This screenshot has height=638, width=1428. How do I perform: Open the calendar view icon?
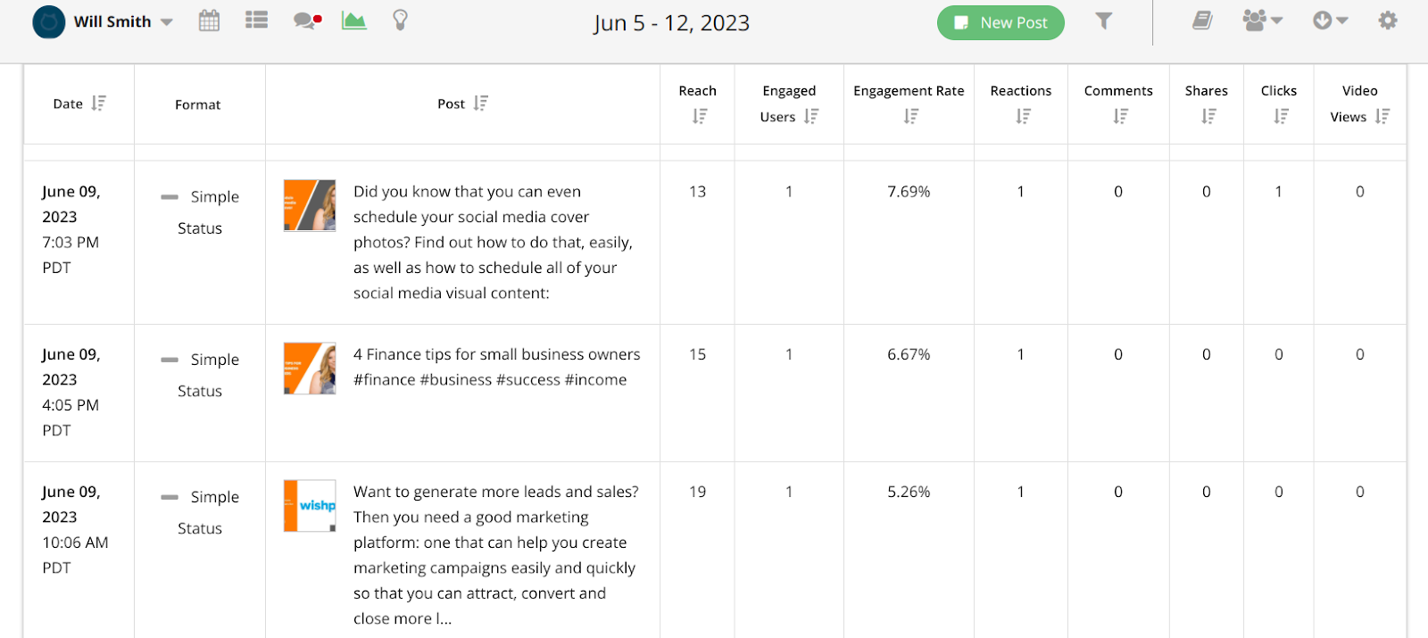tap(209, 21)
